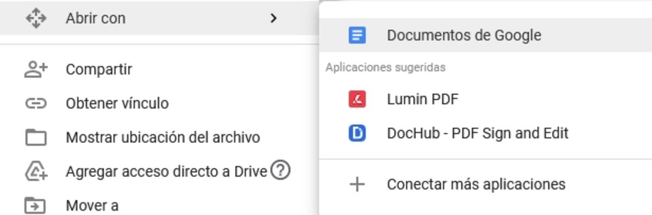The image size is (652, 215).
Task: Select the Compartir menu entry text
Action: click(99, 70)
